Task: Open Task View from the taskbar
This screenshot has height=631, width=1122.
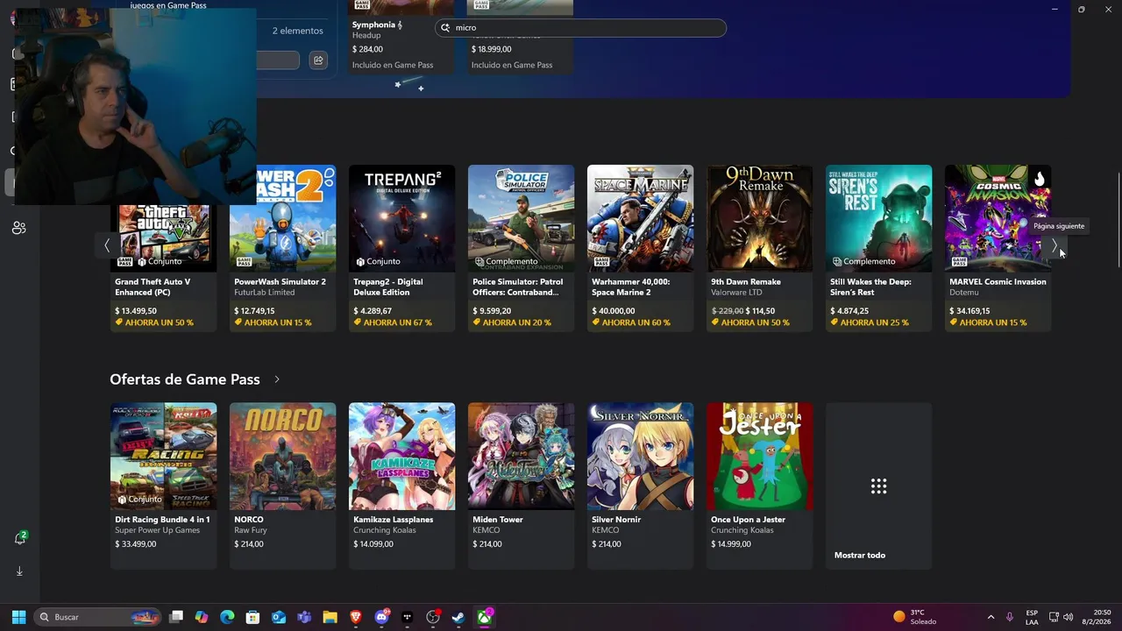Action: coord(176,617)
